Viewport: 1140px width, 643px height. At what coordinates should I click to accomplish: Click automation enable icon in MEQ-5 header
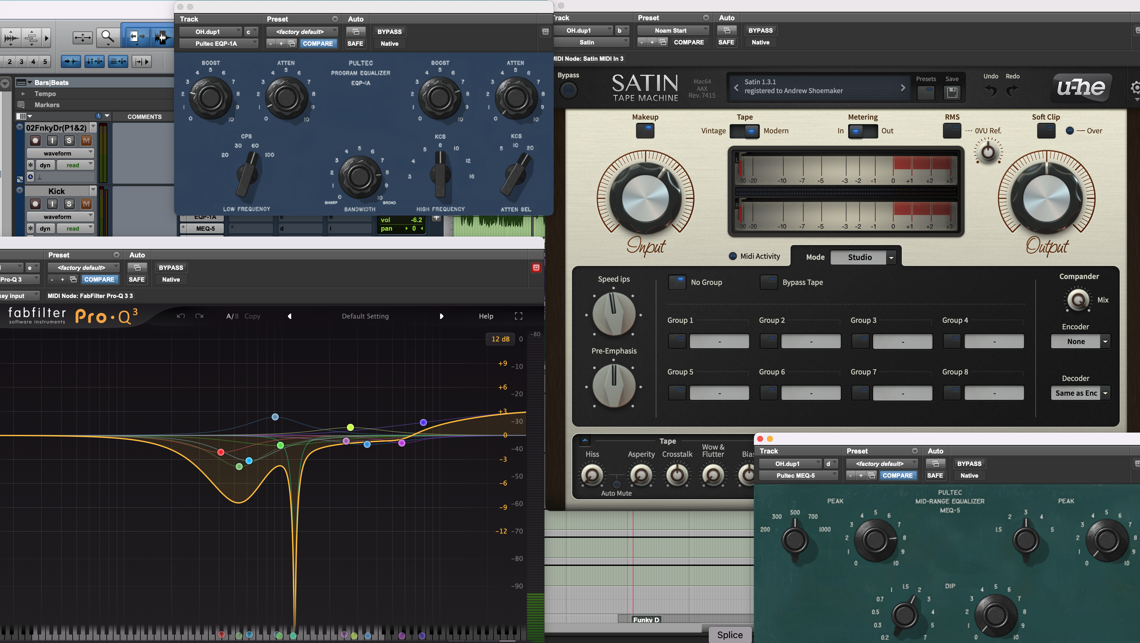pyautogui.click(x=935, y=463)
